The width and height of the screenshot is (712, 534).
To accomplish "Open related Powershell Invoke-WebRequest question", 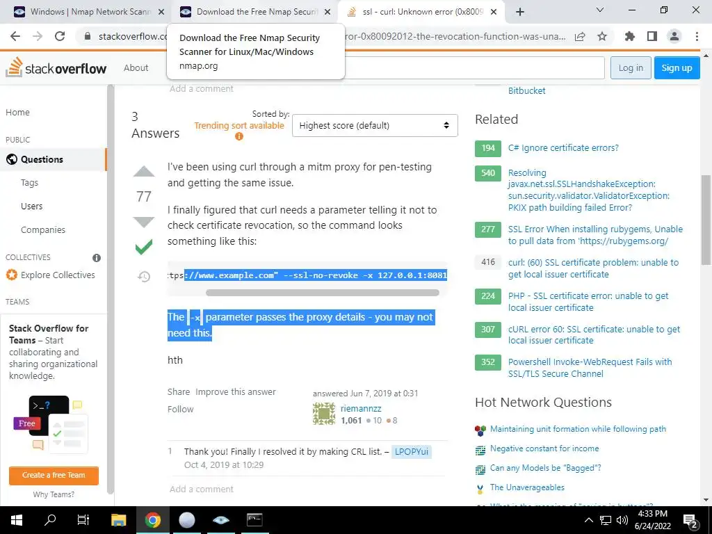I will click(590, 368).
